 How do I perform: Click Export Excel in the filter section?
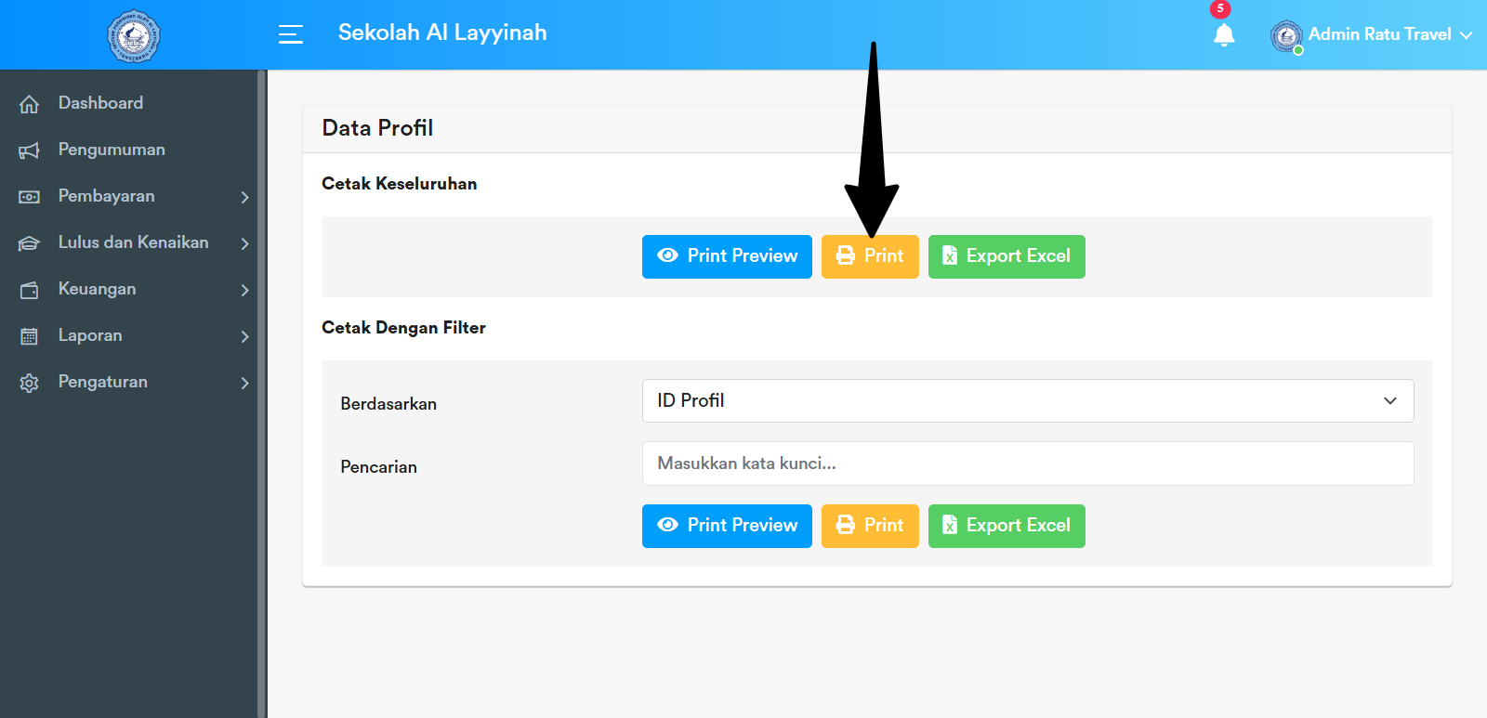[1006, 526]
